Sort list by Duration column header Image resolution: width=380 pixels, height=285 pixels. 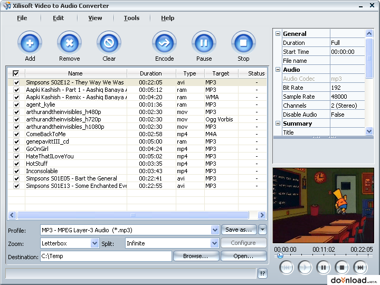coord(151,73)
